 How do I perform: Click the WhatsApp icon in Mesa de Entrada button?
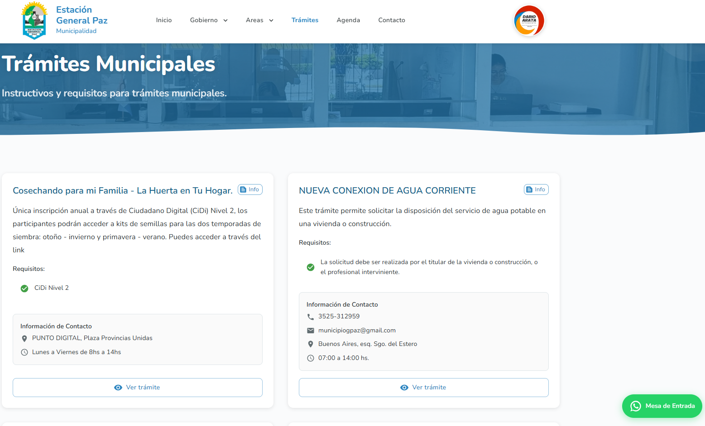pyautogui.click(x=635, y=406)
